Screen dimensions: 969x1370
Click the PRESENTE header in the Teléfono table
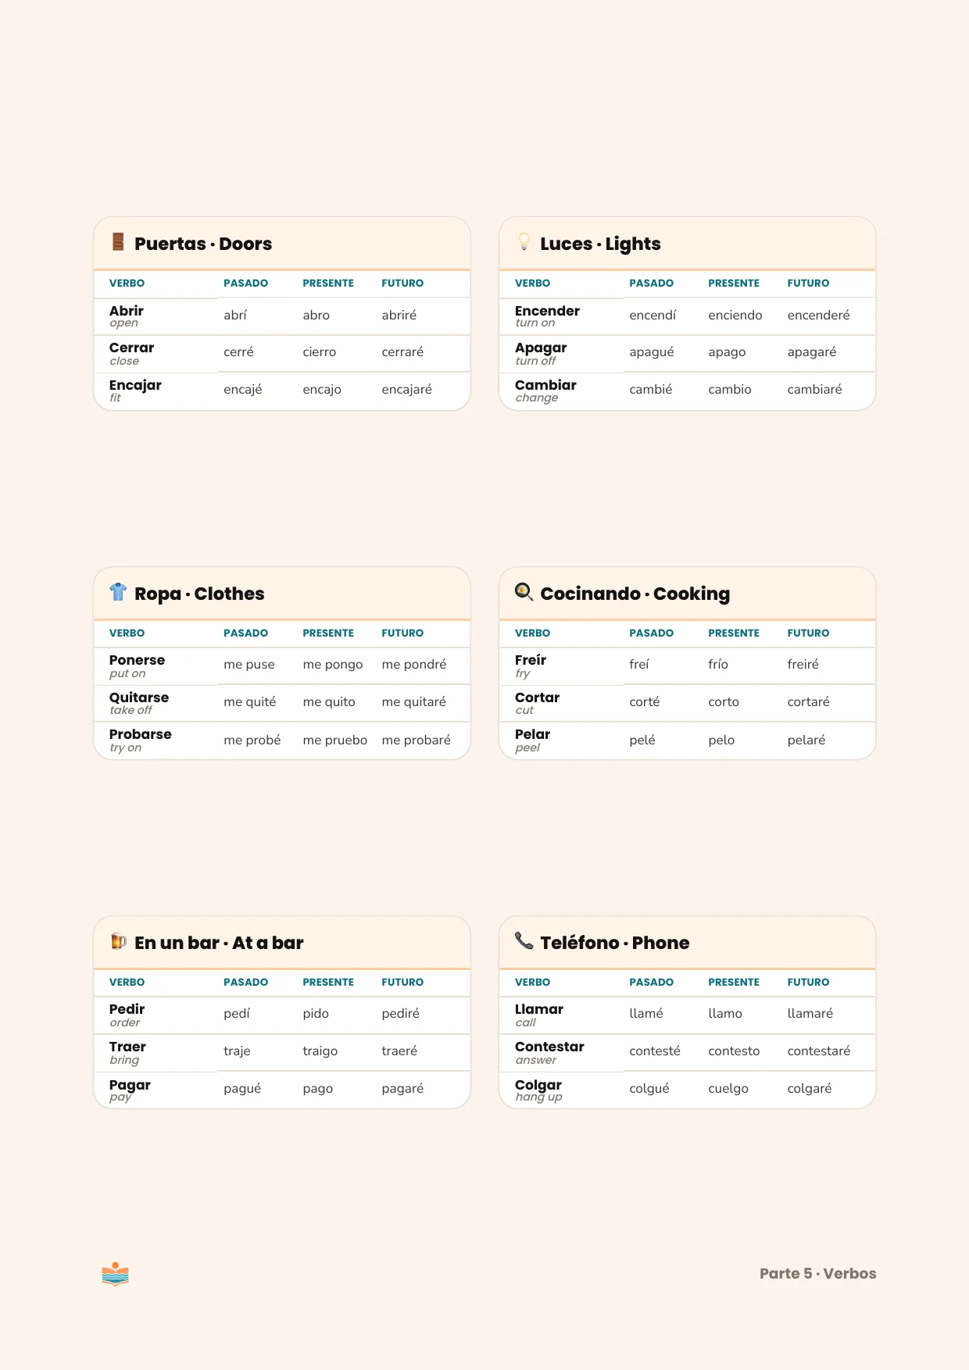click(734, 983)
